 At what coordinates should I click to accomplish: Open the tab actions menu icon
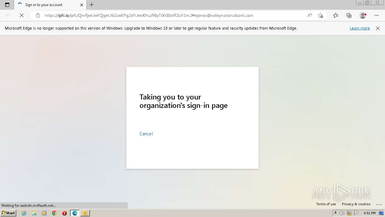[7, 5]
